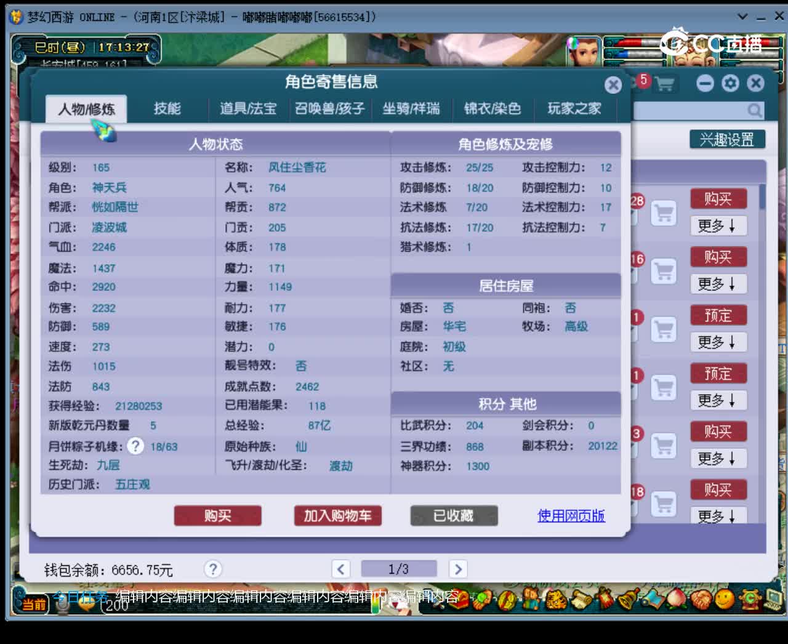Expand 更多 in row with badge 3
The image size is (788, 644).
[x=718, y=458]
